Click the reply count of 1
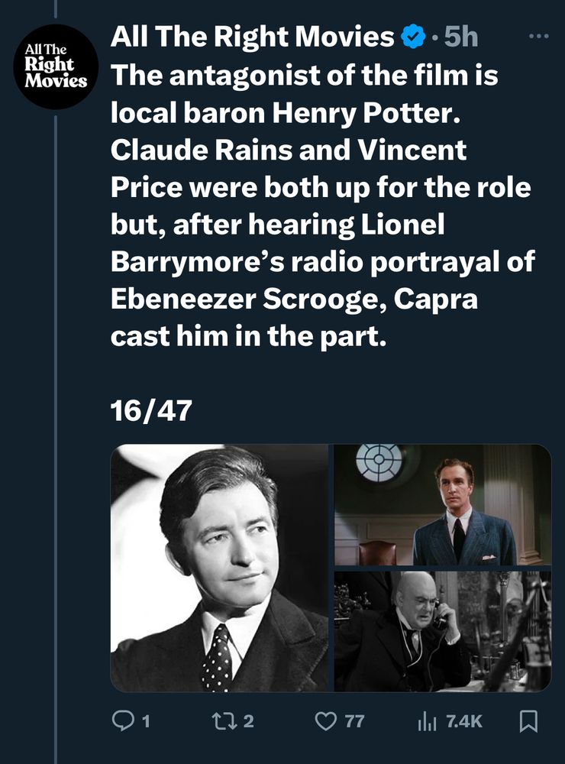Image resolution: width=565 pixels, height=764 pixels. [x=145, y=720]
